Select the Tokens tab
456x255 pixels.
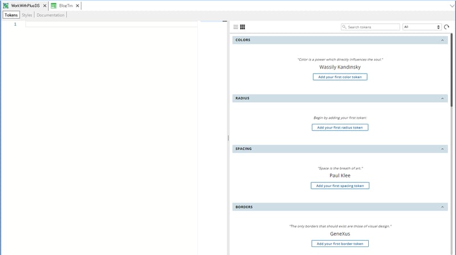(x=11, y=15)
